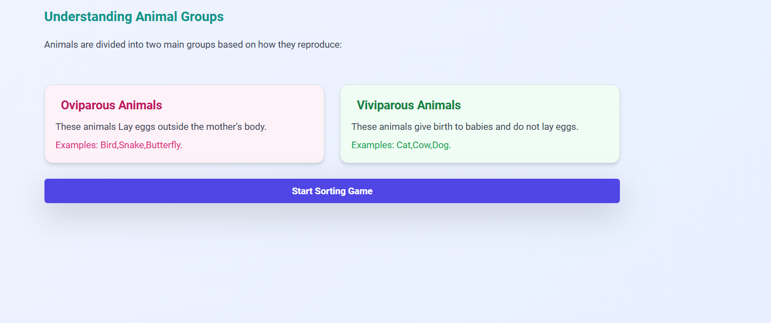
Task: Click the Start Sorting Game button
Action: [332, 191]
